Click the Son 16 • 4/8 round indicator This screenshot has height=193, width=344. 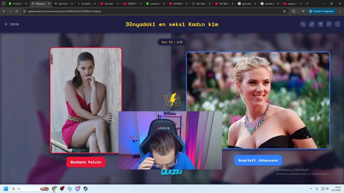pyautogui.click(x=172, y=42)
